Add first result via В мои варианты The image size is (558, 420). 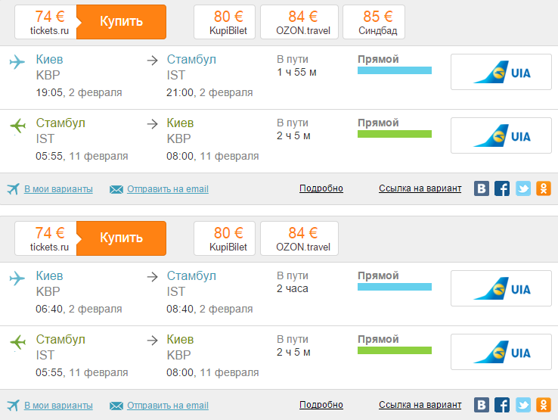coord(58,189)
